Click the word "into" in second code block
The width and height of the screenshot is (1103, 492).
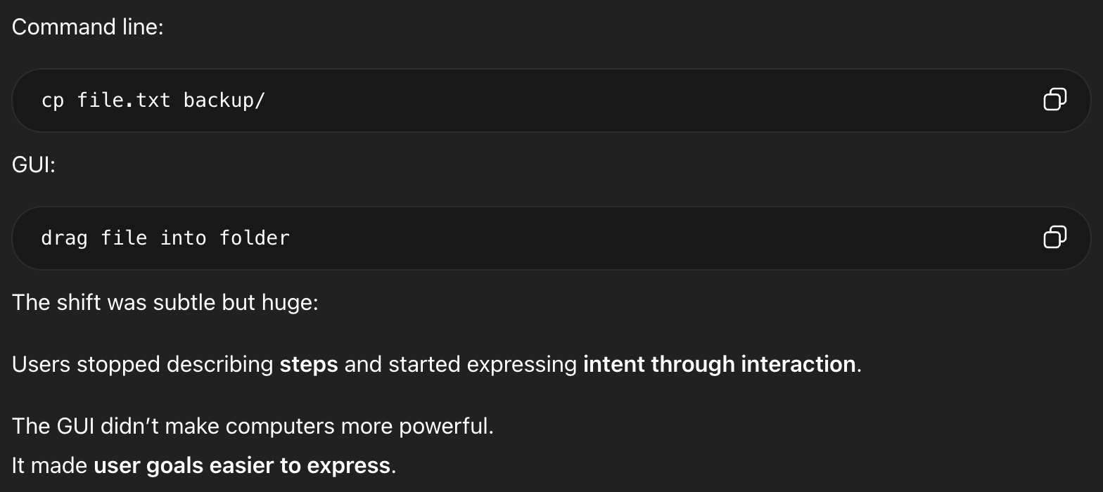pos(183,238)
